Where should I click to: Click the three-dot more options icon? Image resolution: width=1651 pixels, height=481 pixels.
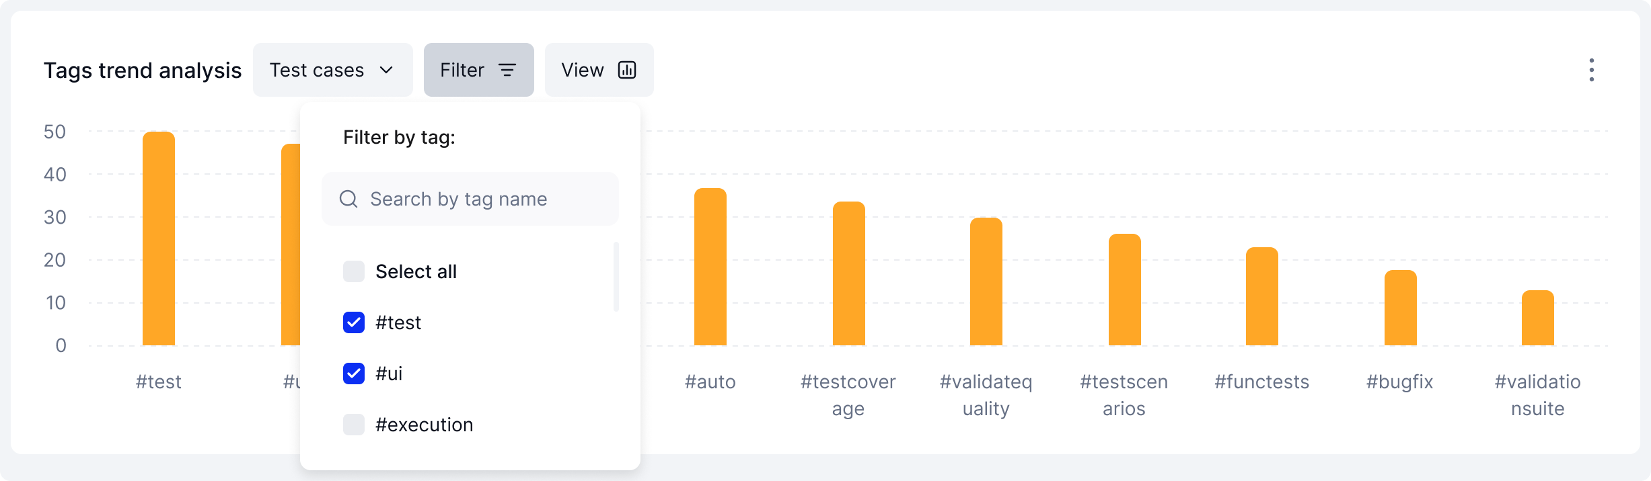1591,70
